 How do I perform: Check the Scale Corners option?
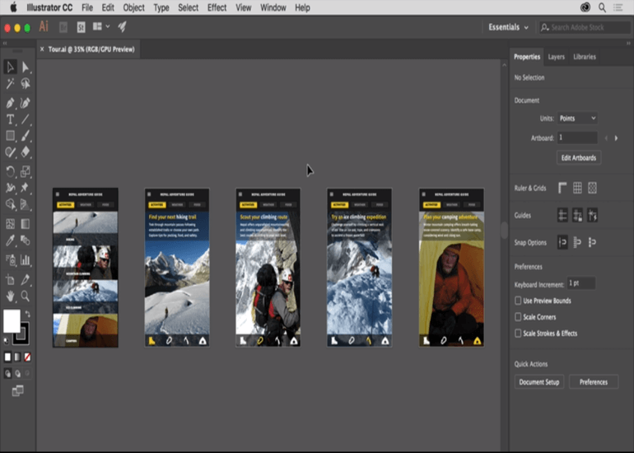[518, 316]
